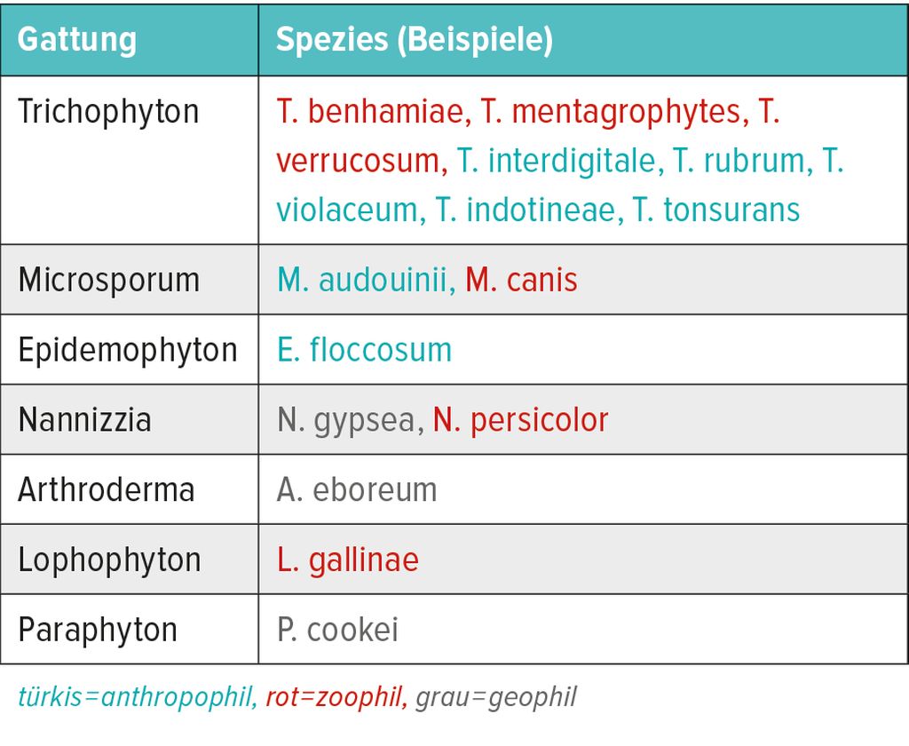Click the P. cookei species text
The image size is (909, 746).
tap(337, 630)
